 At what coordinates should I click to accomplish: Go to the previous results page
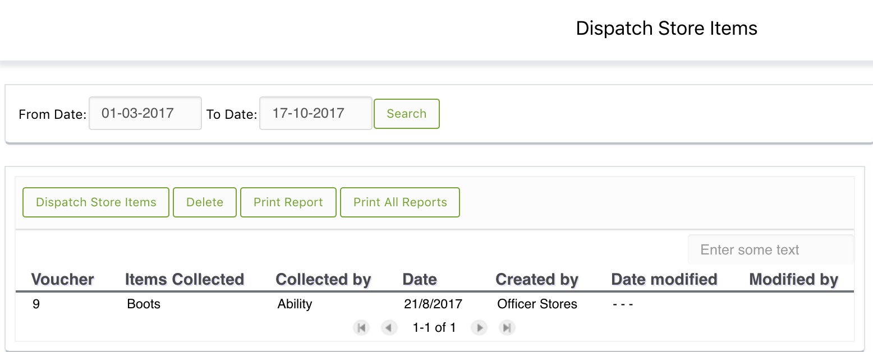point(389,328)
